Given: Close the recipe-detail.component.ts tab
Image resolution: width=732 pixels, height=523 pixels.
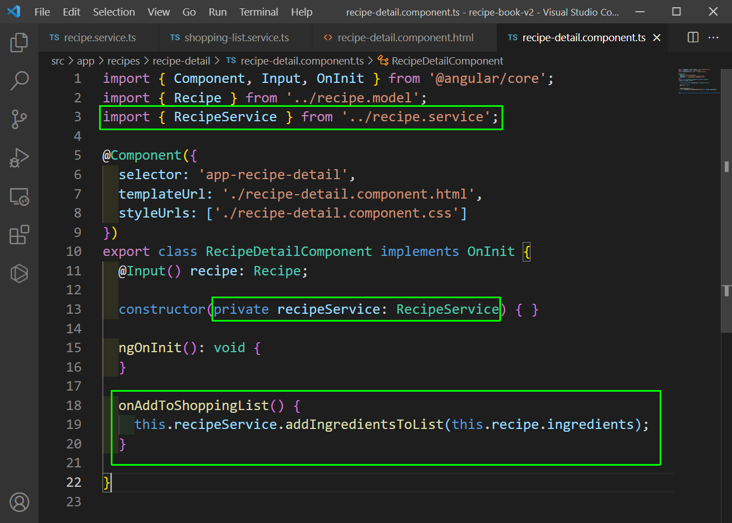Looking at the screenshot, I should coord(657,37).
